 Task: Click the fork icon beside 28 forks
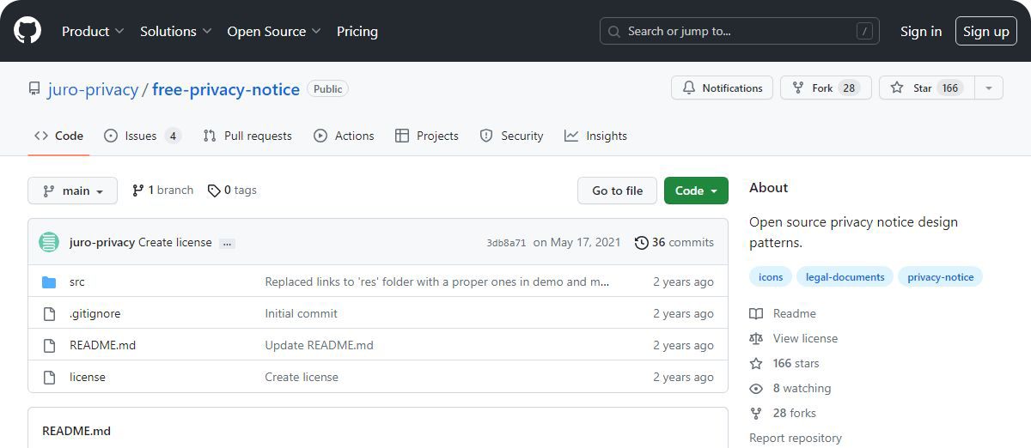[756, 413]
